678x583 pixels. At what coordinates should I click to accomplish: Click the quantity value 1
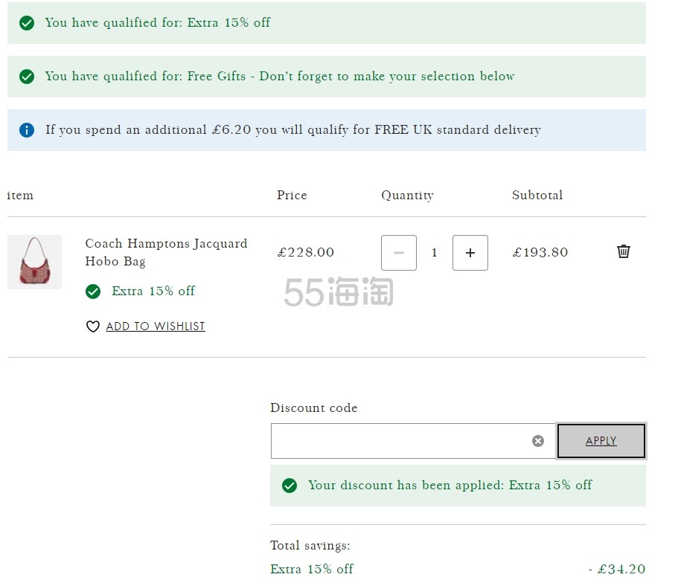434,252
